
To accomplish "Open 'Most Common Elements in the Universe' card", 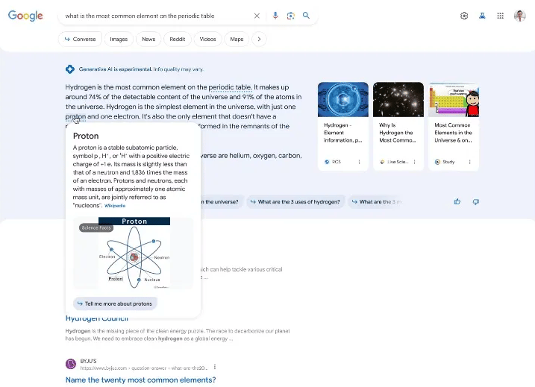I will (454, 126).
